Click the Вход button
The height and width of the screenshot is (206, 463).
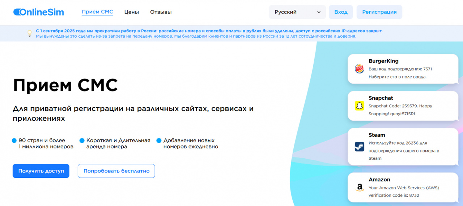click(341, 12)
